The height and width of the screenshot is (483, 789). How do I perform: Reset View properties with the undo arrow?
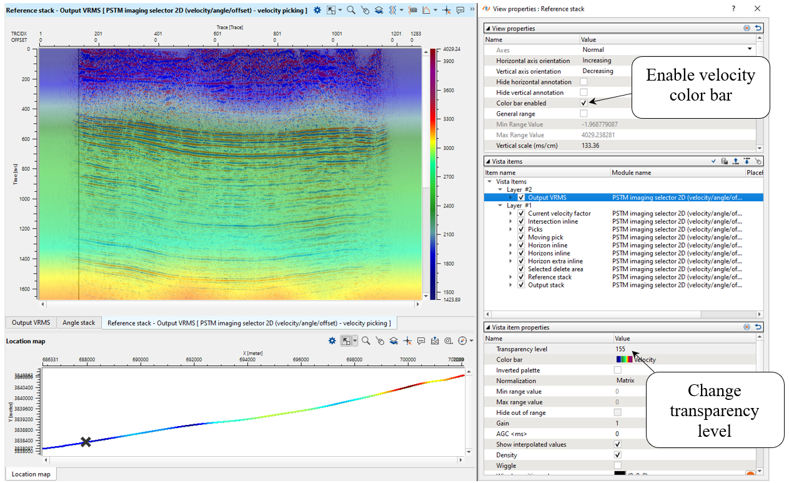(x=758, y=28)
